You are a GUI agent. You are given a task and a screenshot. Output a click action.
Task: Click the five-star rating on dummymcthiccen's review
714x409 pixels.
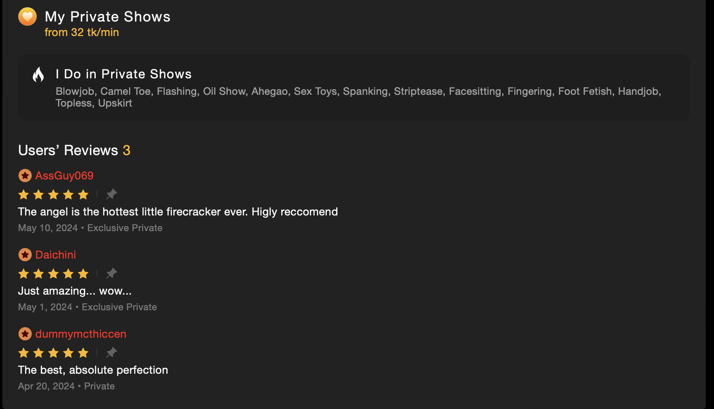click(x=53, y=353)
